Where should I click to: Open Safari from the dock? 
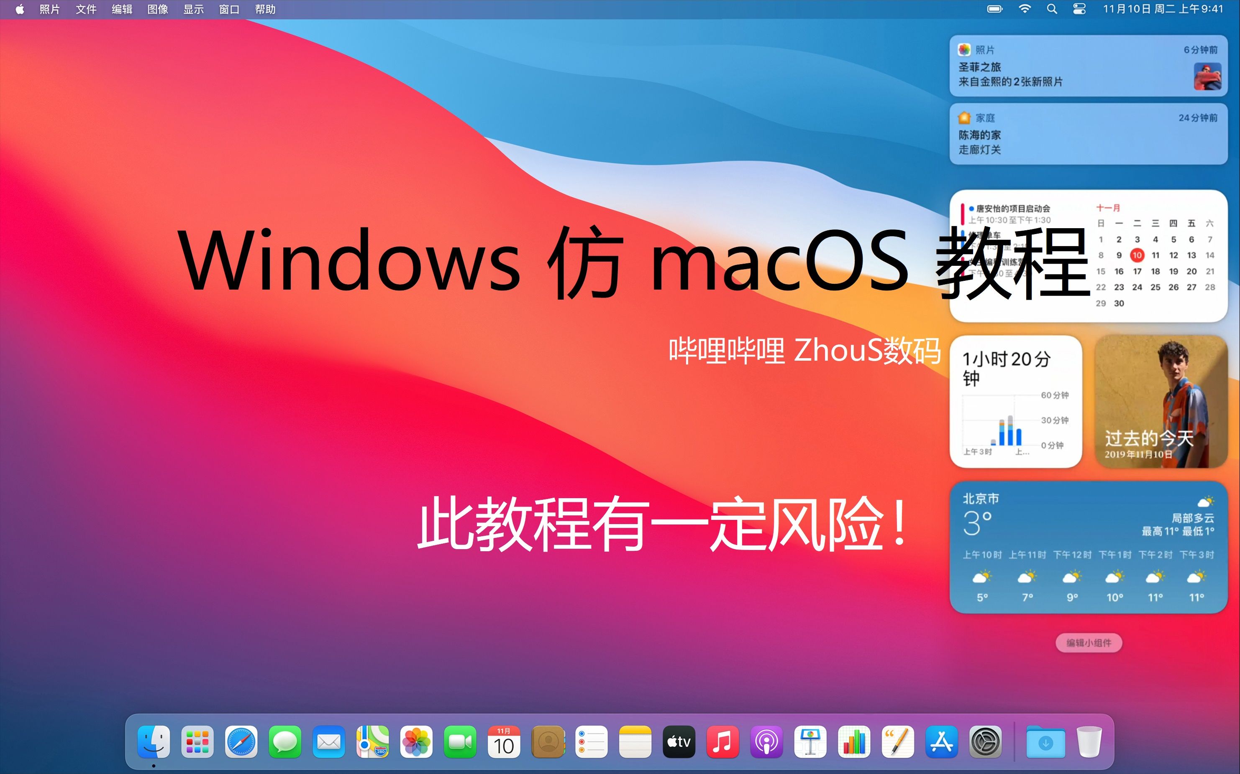241,742
